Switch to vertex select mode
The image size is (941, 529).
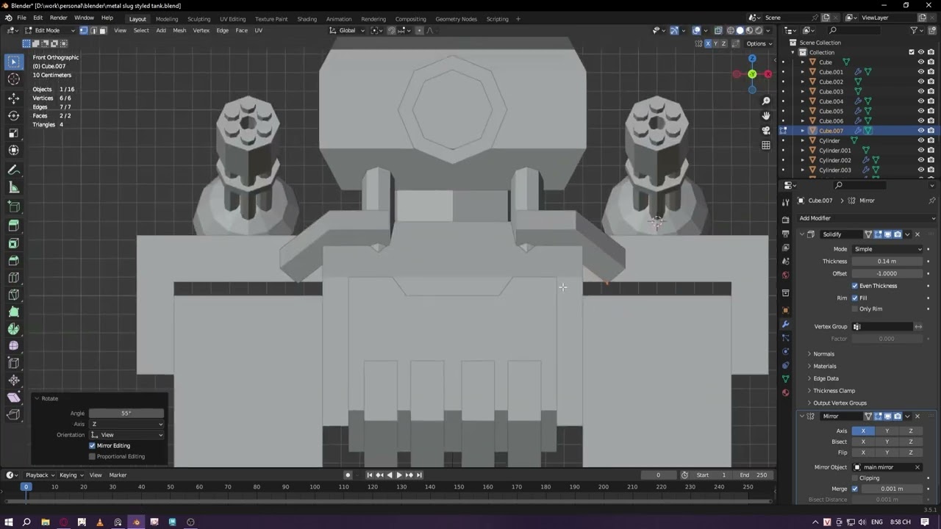pyautogui.click(x=84, y=30)
